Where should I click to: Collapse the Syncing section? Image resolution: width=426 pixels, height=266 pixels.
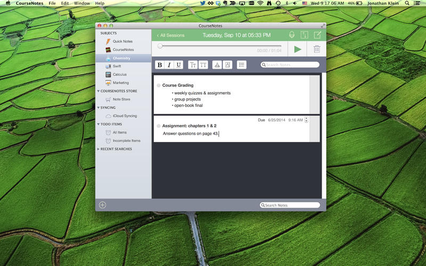click(99, 107)
